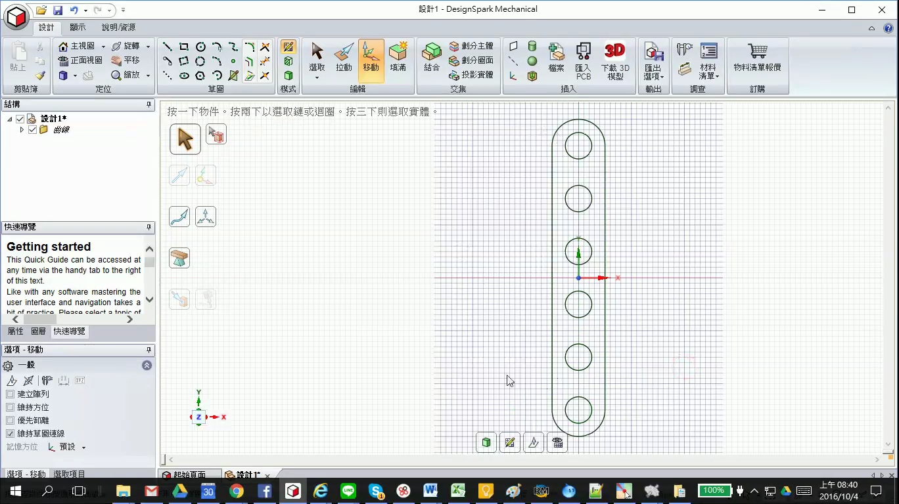Switch to Sketch mode in 模式 group
The height and width of the screenshot is (504, 899).
(288, 47)
